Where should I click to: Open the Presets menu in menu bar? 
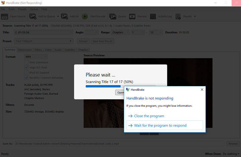pyautogui.click(x=22, y=9)
